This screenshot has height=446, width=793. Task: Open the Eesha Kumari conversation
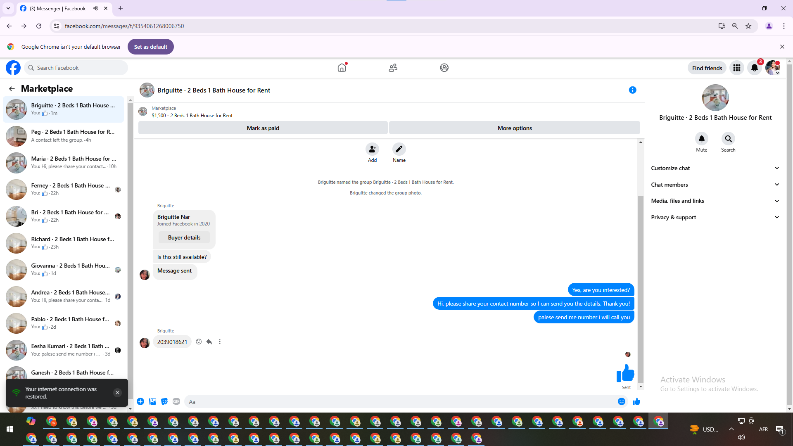click(x=64, y=350)
